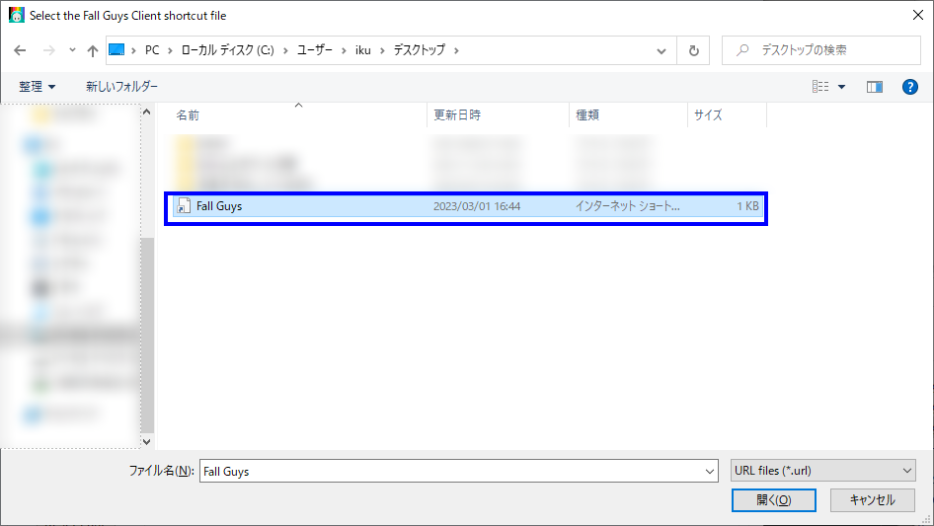Sort by 更新日時 column header
Viewport: 934px width, 526px height.
[457, 114]
